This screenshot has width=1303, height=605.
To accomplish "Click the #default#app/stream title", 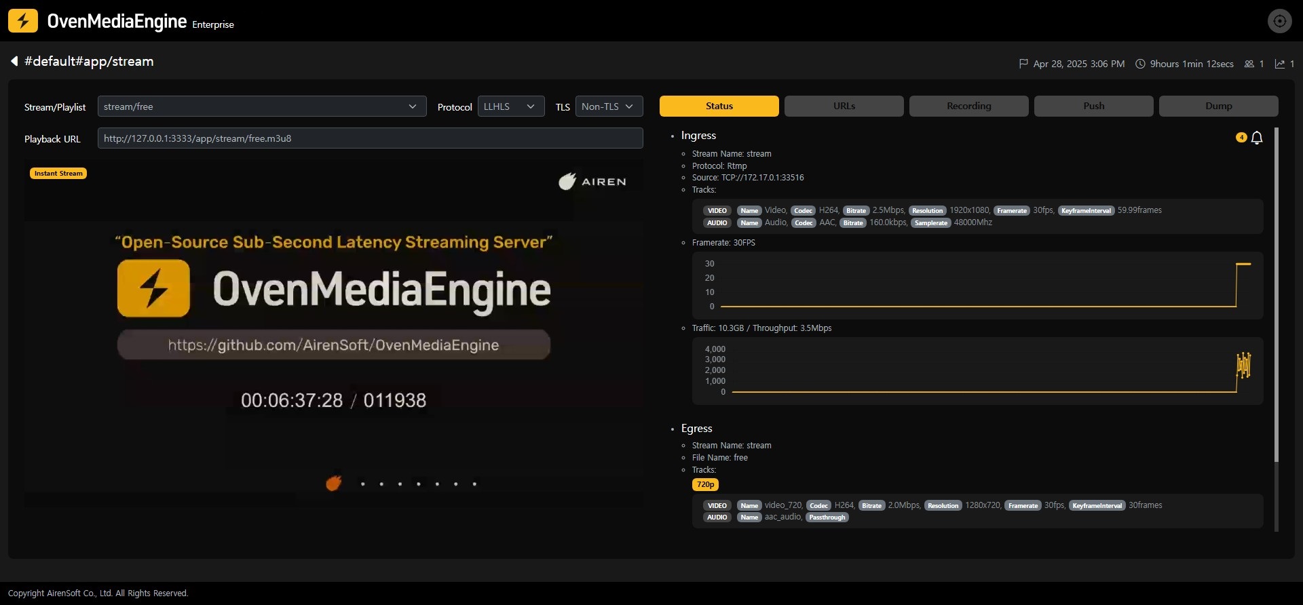I will coord(89,61).
